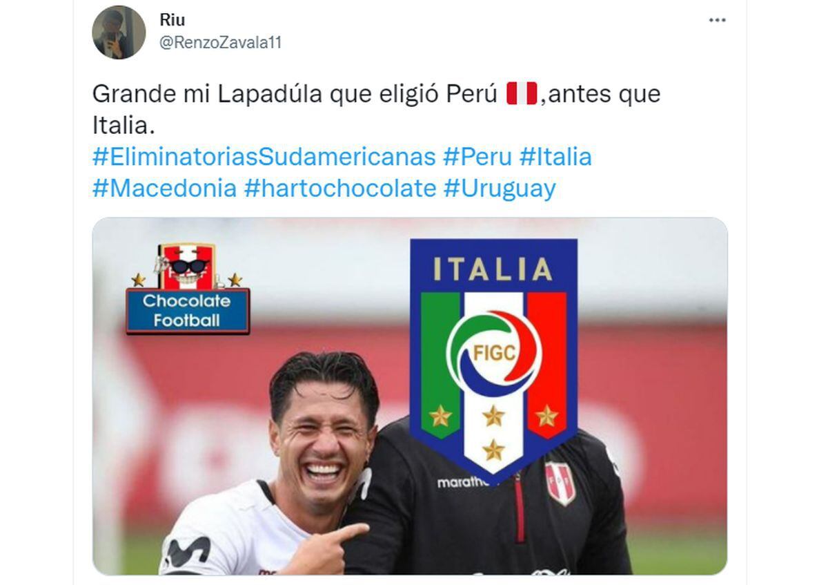Click the tweet text about Lapadúla

click(377, 109)
